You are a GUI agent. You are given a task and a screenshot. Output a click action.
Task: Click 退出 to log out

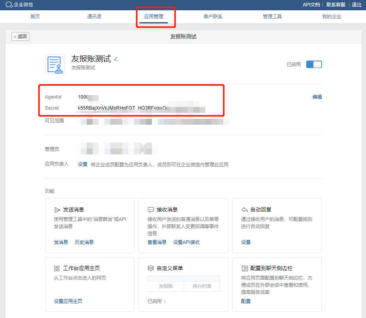click(357, 5)
